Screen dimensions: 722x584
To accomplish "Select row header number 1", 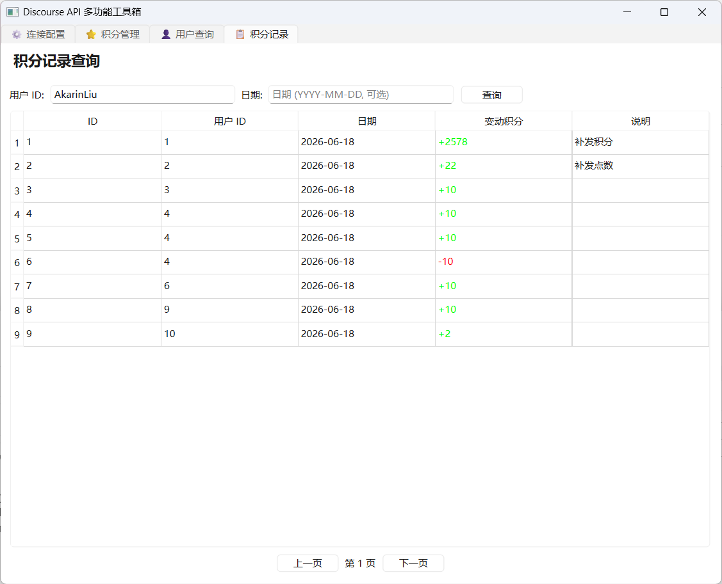I will click(x=17, y=143).
